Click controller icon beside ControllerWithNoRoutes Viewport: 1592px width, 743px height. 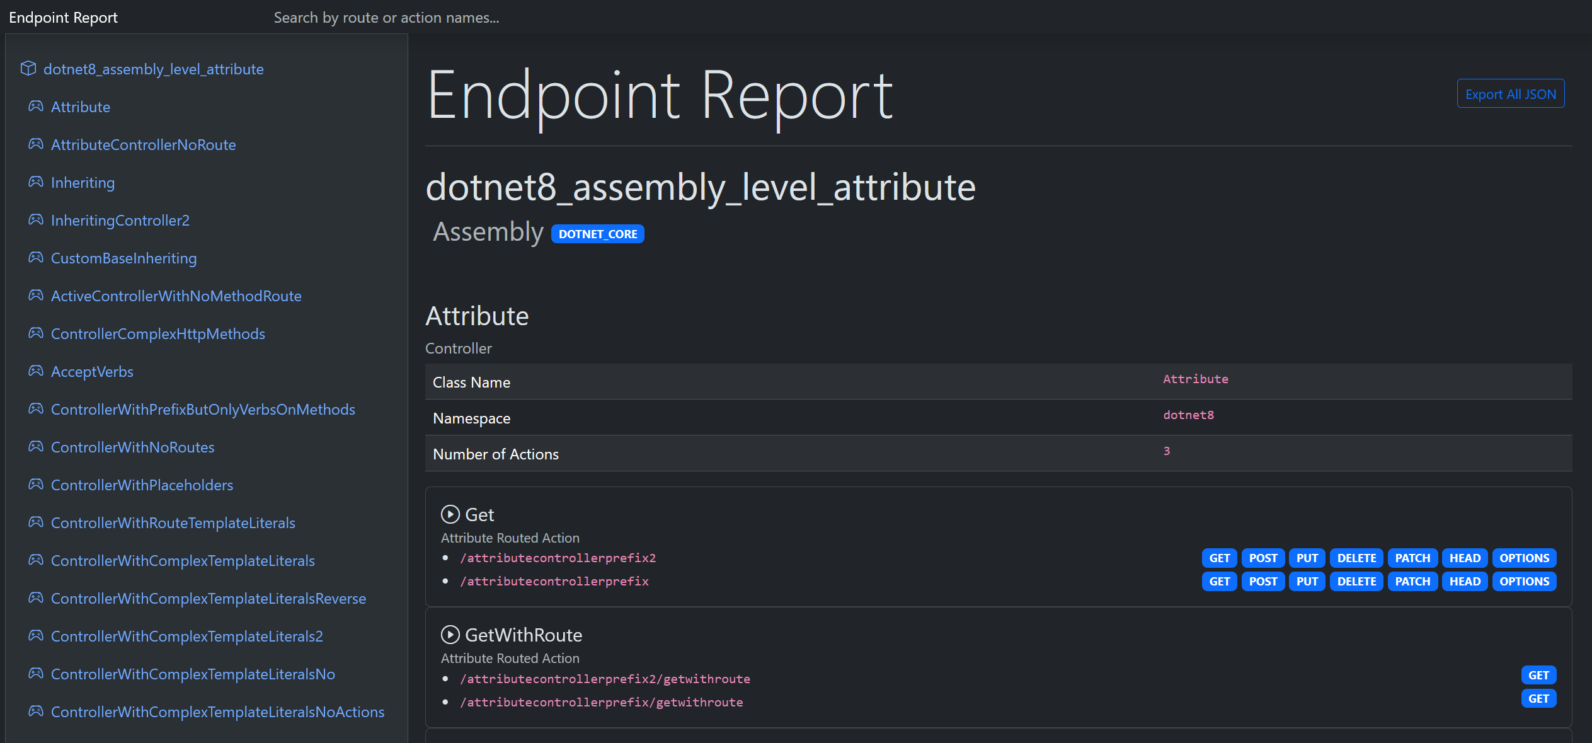coord(36,446)
